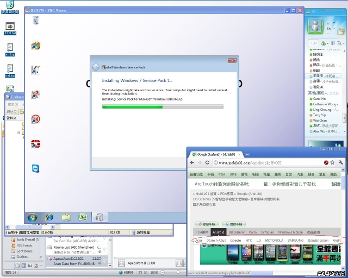Open the Symbian forum tab
The image size is (348, 278).
click(268, 232)
